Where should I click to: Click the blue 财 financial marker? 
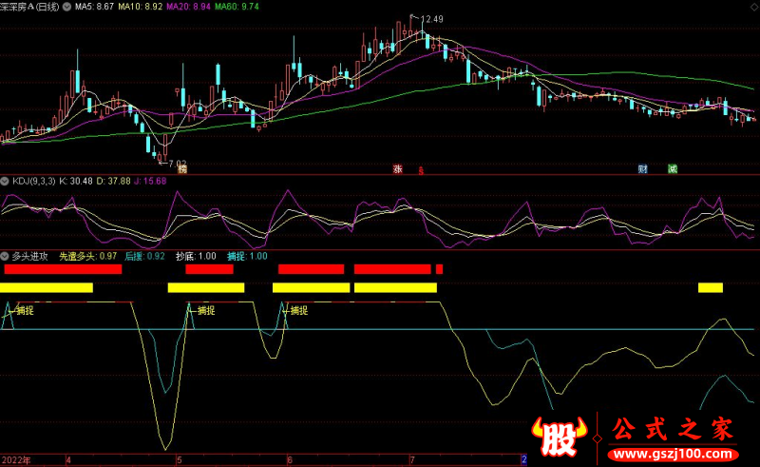pos(642,168)
